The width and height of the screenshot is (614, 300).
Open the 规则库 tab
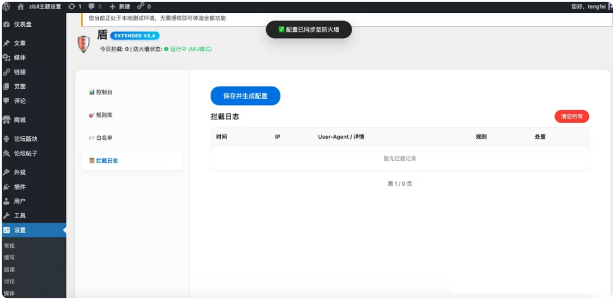[104, 115]
